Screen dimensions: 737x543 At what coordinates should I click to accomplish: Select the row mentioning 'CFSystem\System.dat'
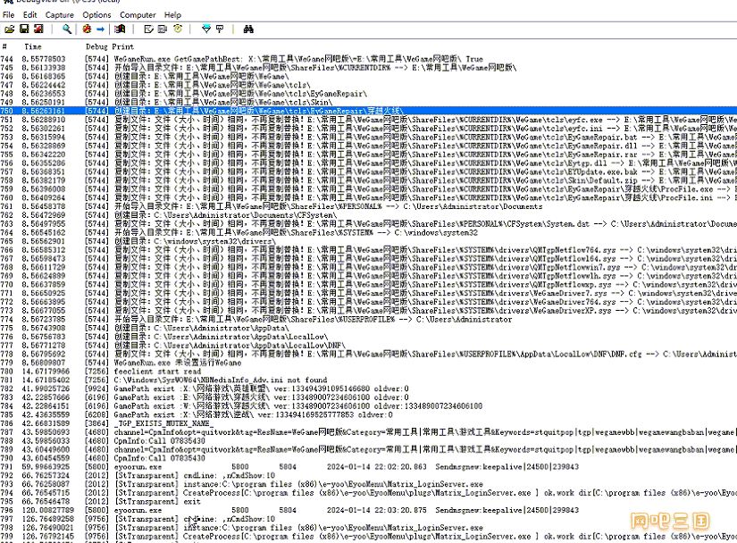[x=368, y=223]
